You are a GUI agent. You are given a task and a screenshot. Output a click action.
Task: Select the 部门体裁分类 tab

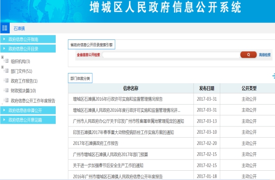[x=80, y=78]
